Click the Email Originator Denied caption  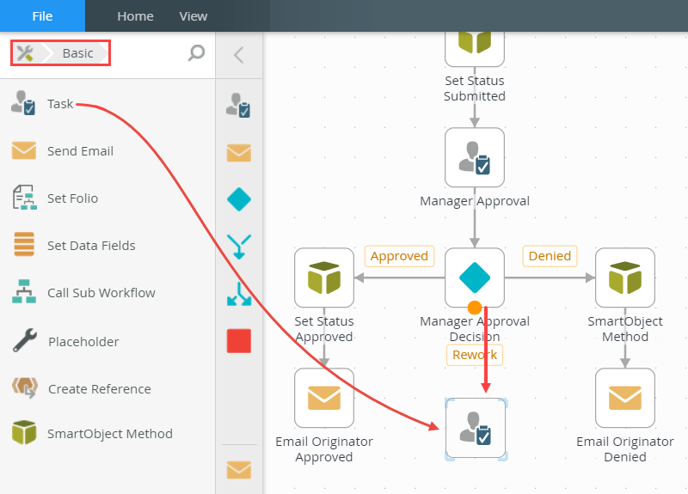coord(625,449)
